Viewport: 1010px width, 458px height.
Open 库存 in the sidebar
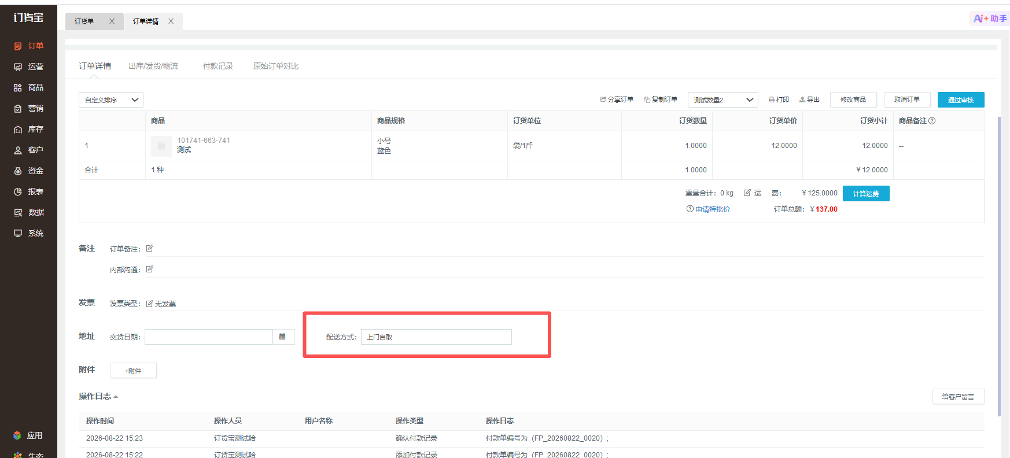pyautogui.click(x=28, y=129)
